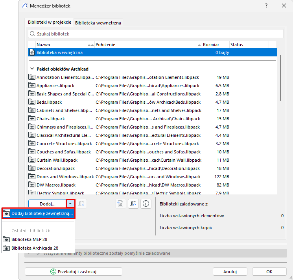Click the 122 MB size value
Screen dimensions: 293x280
click(222, 177)
